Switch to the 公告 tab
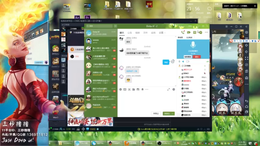 130,33
